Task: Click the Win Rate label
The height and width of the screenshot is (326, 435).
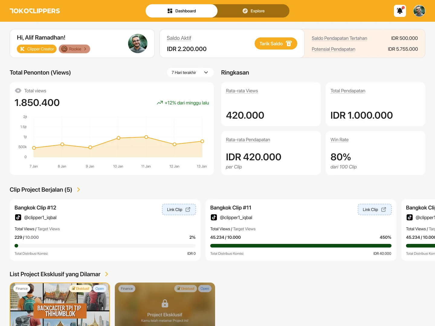Action: (x=340, y=140)
